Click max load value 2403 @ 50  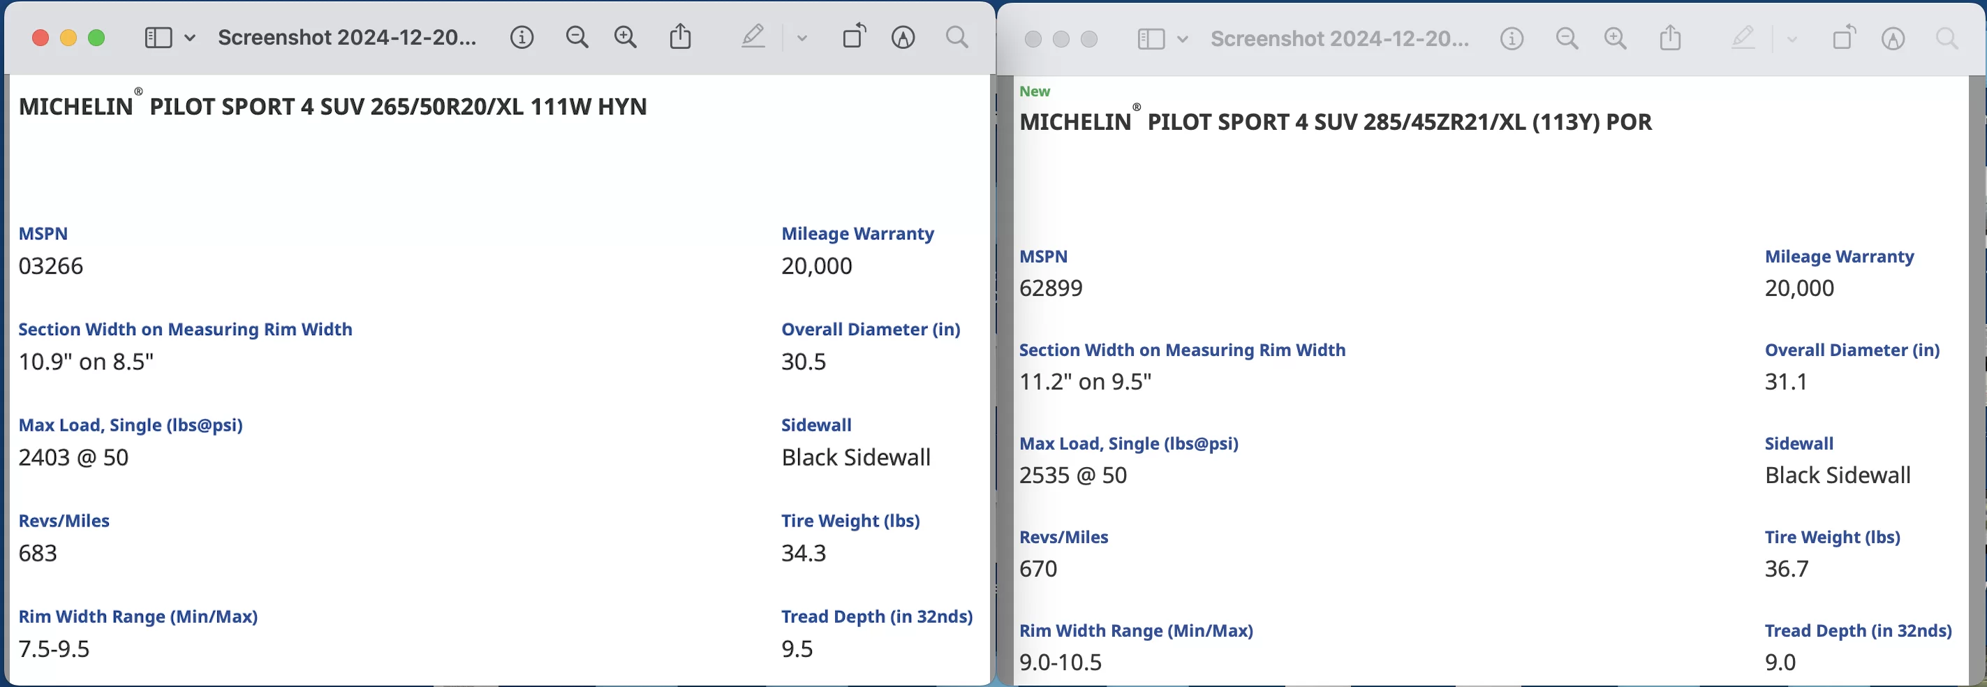pyautogui.click(x=73, y=457)
